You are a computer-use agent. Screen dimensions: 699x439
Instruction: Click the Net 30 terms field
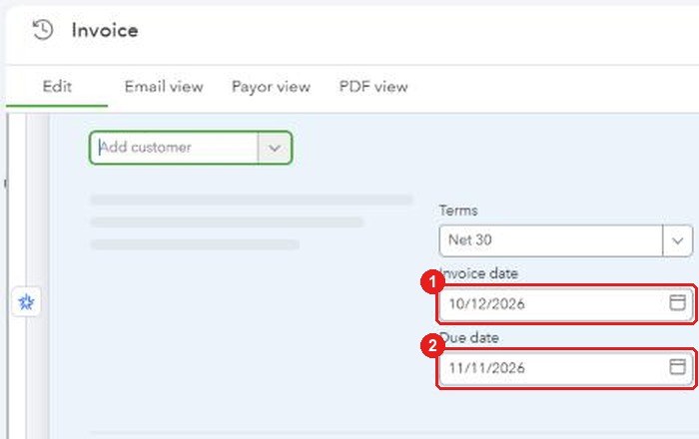[x=551, y=240]
